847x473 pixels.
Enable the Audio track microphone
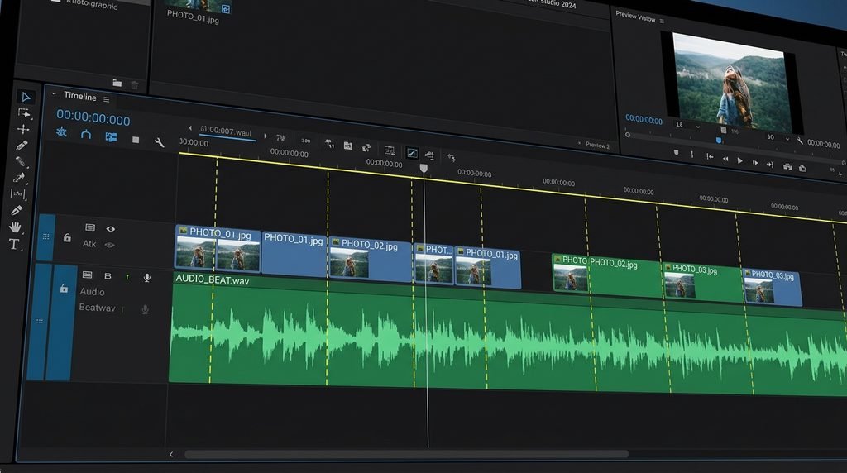click(147, 278)
